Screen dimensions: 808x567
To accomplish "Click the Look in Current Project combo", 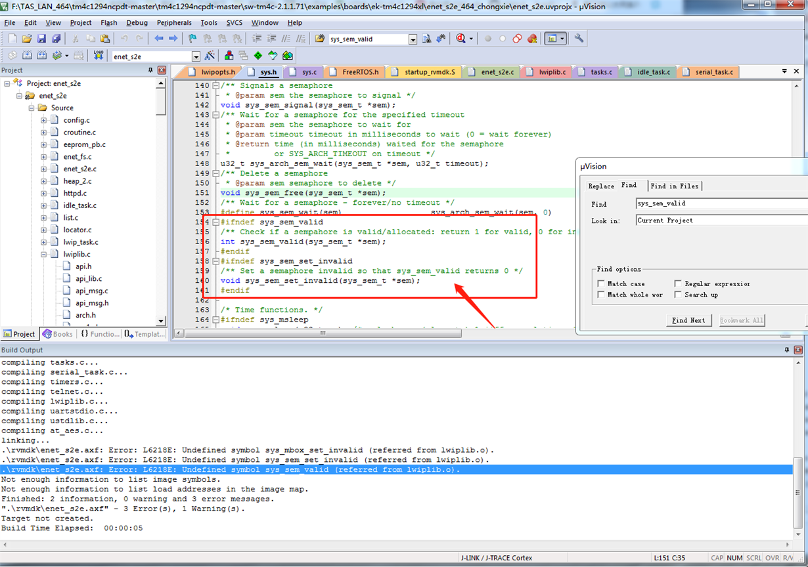I will 722,220.
